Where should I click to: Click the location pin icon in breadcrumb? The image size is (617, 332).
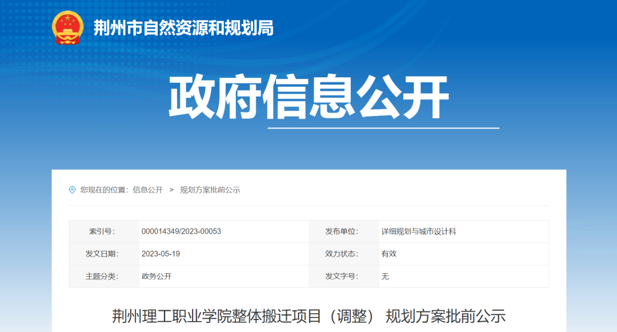point(72,190)
